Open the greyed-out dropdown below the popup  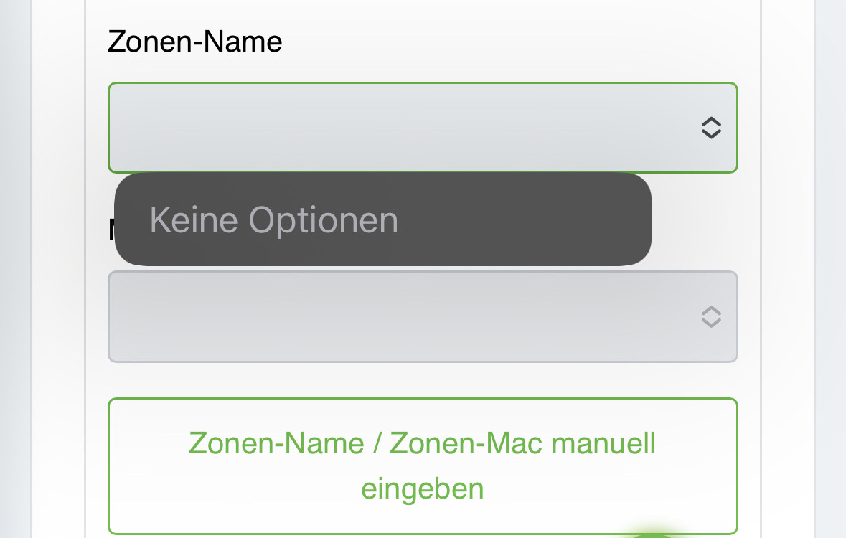point(423,317)
